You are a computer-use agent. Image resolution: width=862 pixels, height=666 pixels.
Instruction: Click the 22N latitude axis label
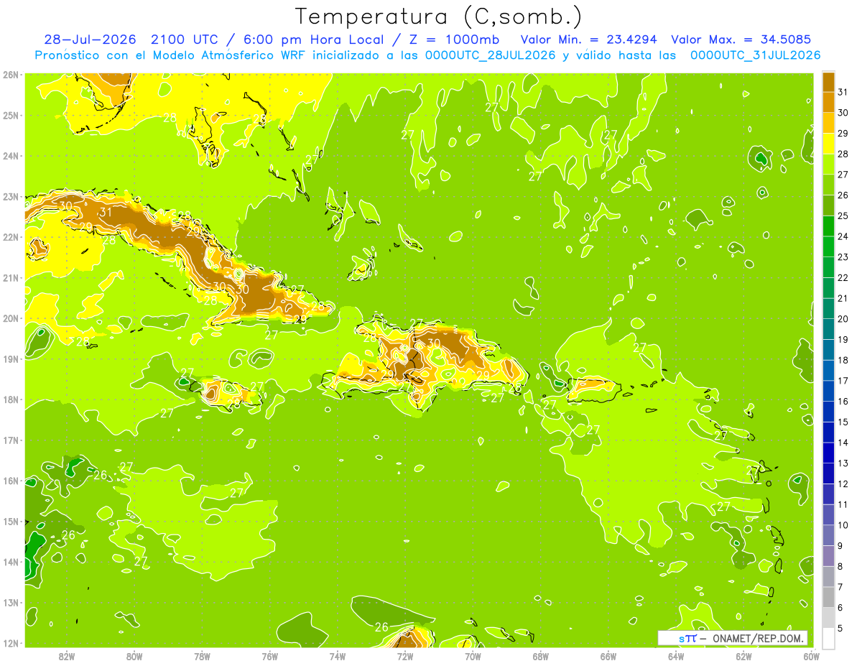click(x=10, y=237)
